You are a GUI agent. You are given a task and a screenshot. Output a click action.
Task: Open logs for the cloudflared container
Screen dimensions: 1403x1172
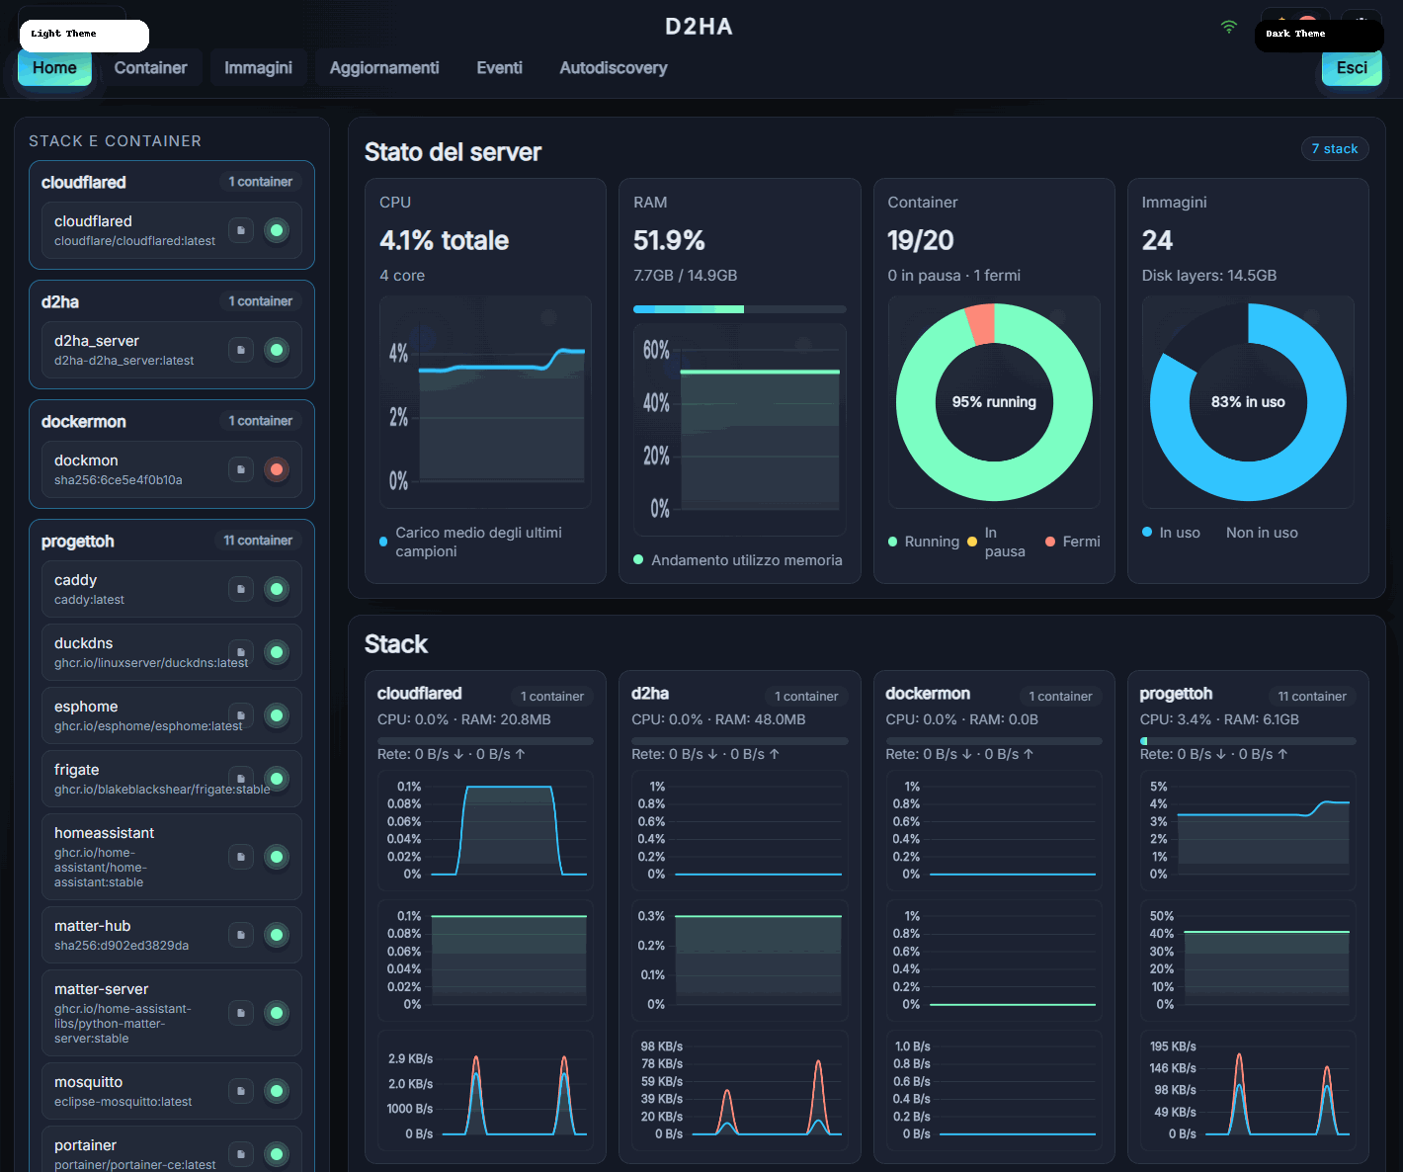coord(241,229)
